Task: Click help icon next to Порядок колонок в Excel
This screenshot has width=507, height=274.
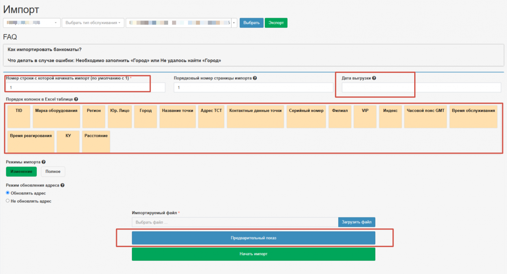Action: pyautogui.click(x=76, y=100)
